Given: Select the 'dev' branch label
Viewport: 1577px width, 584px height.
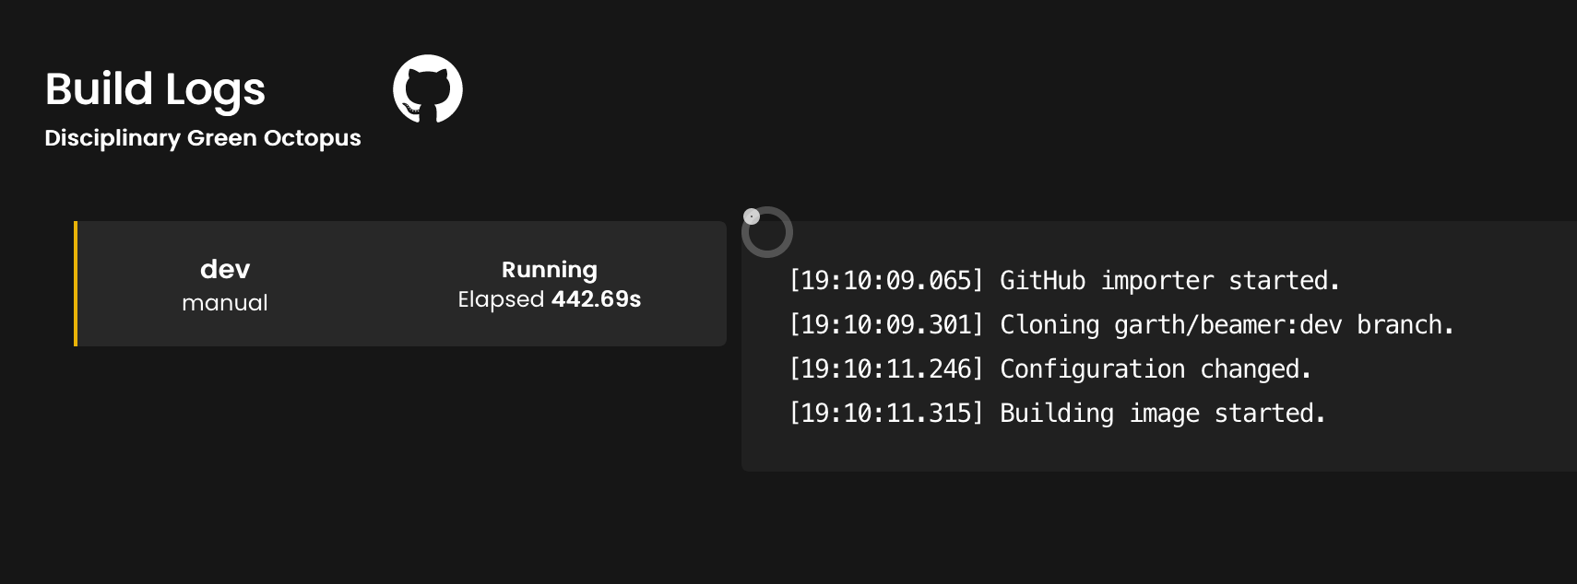Looking at the screenshot, I should click(x=224, y=270).
